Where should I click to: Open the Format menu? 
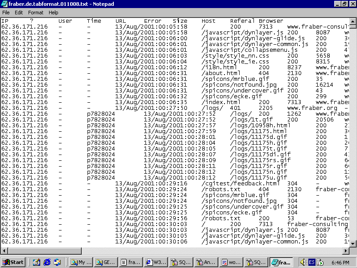(36, 13)
